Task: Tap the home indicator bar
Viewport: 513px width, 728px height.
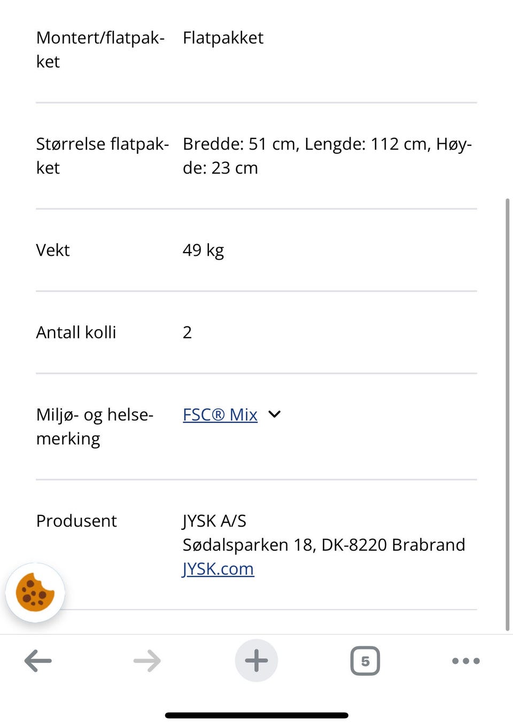Action: click(x=256, y=715)
